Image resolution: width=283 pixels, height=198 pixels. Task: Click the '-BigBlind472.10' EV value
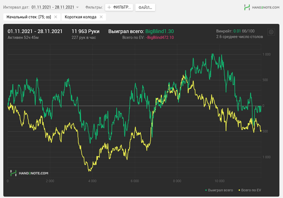[x=160, y=38]
